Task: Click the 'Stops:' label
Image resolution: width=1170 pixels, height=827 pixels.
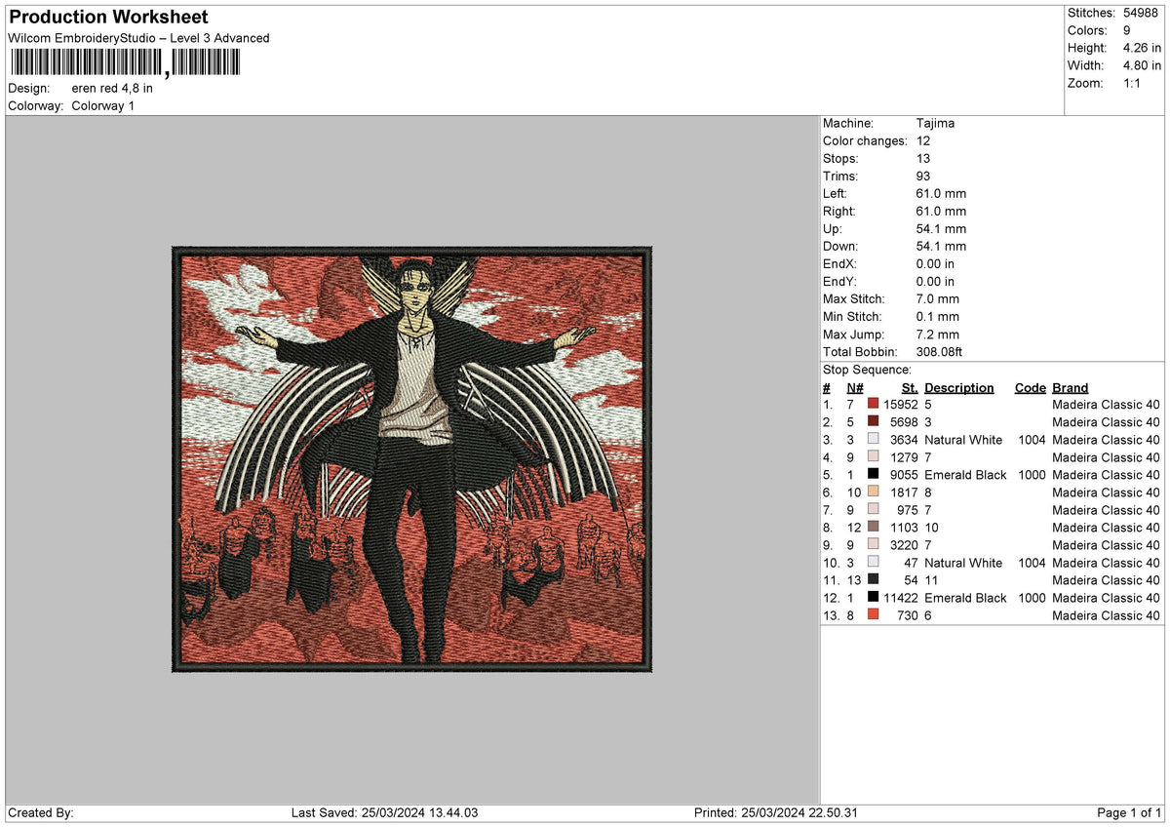Action: point(840,159)
